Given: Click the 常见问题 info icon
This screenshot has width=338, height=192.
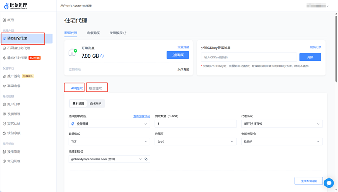Looking at the screenshot, I should (x=4, y=161).
